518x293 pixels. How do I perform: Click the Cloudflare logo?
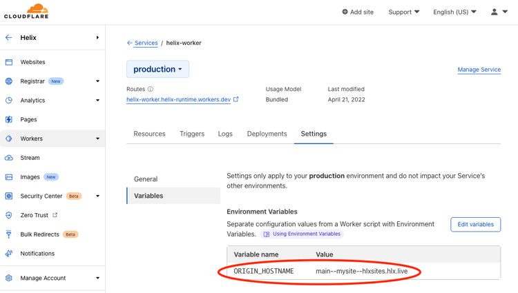(x=26, y=11)
